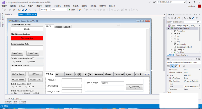Click the GetSV(DV) button

point(134,87)
